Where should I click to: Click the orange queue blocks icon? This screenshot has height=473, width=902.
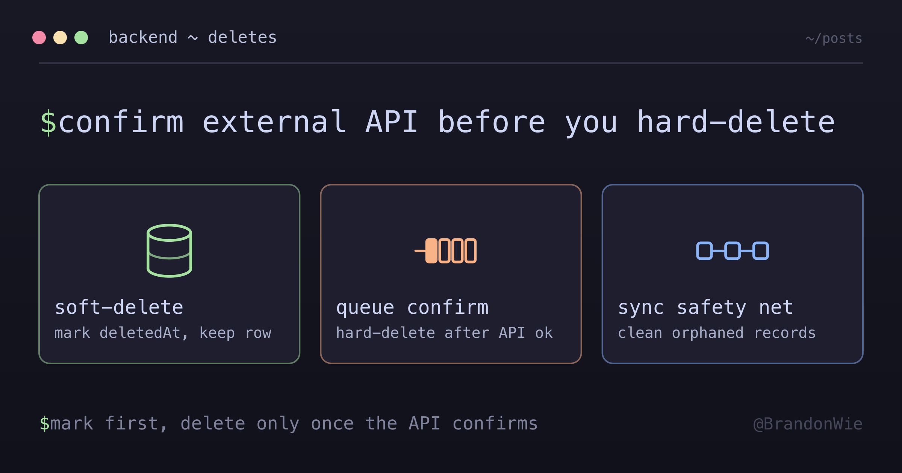445,251
